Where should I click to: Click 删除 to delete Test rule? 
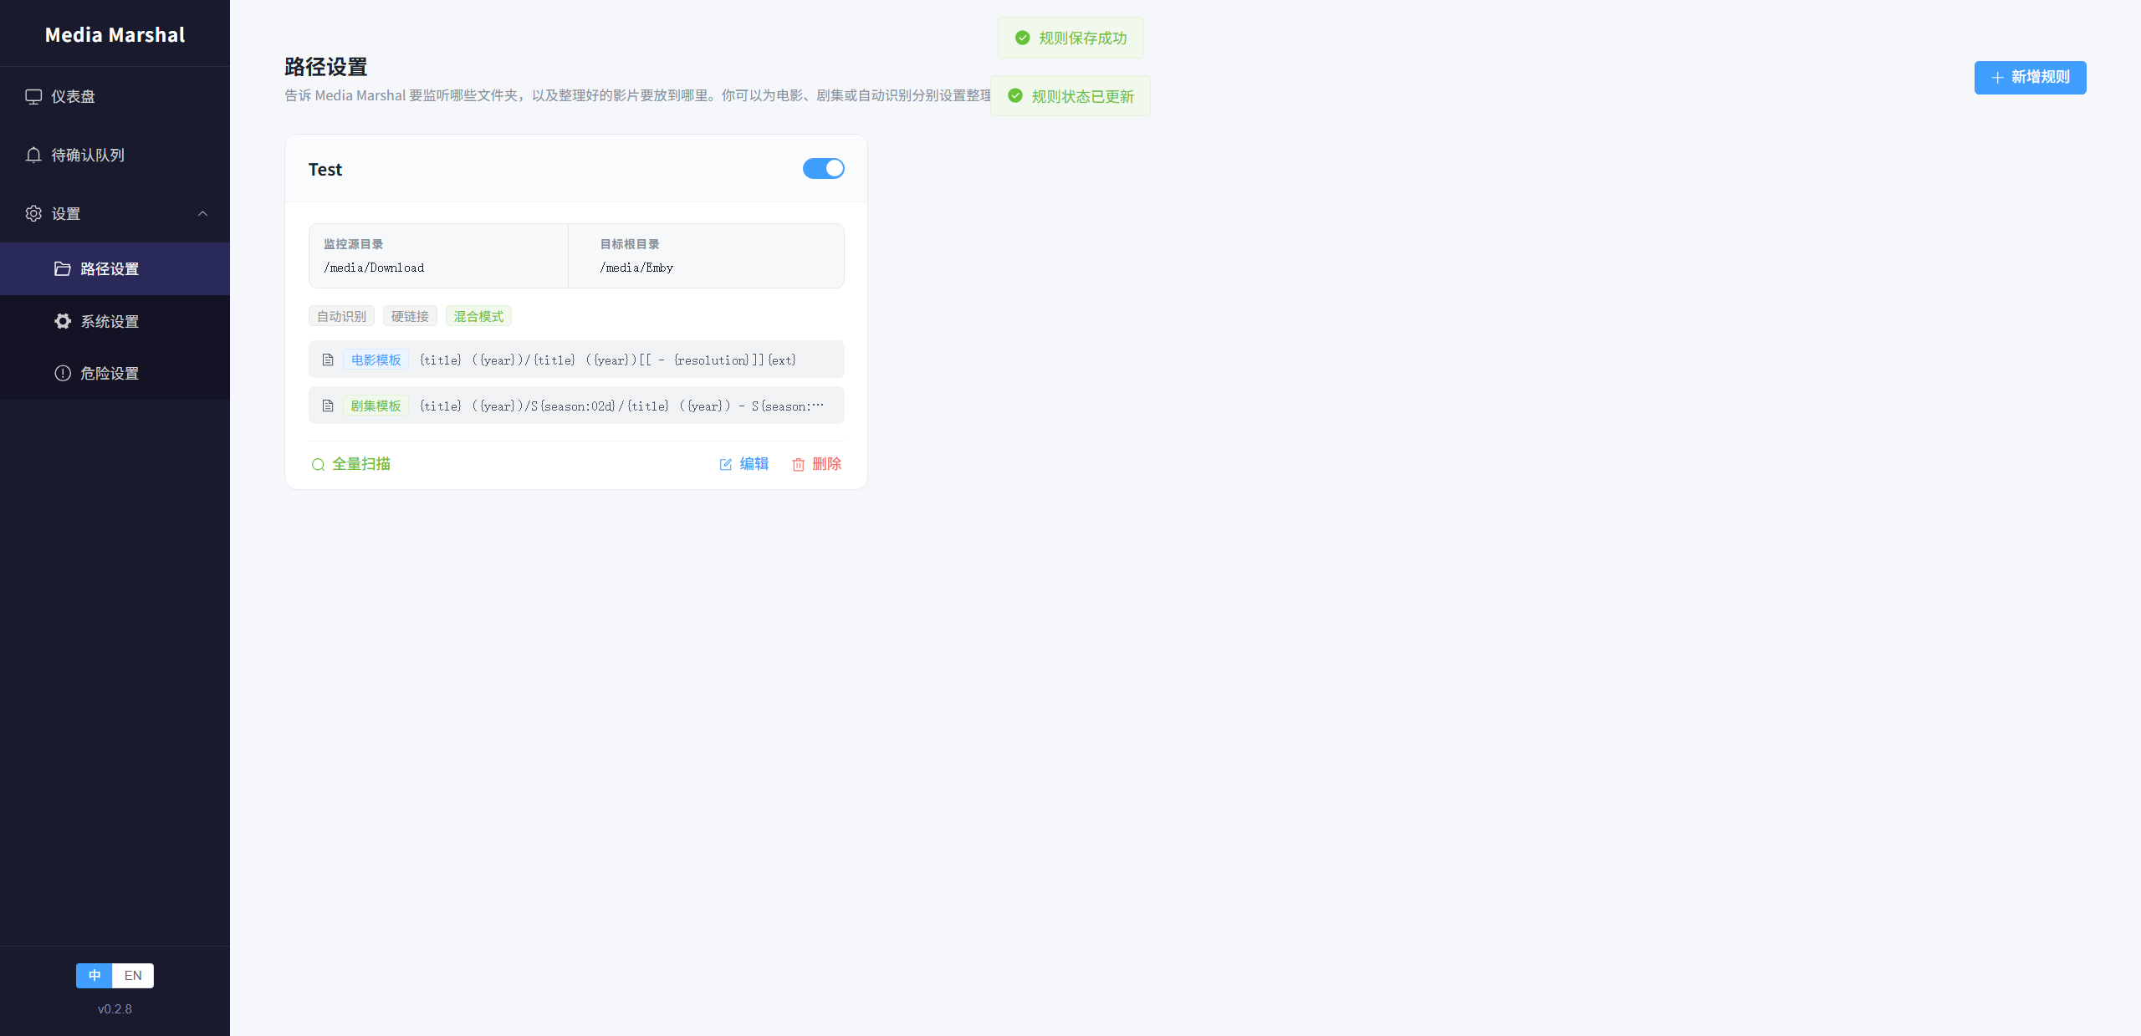(x=816, y=464)
